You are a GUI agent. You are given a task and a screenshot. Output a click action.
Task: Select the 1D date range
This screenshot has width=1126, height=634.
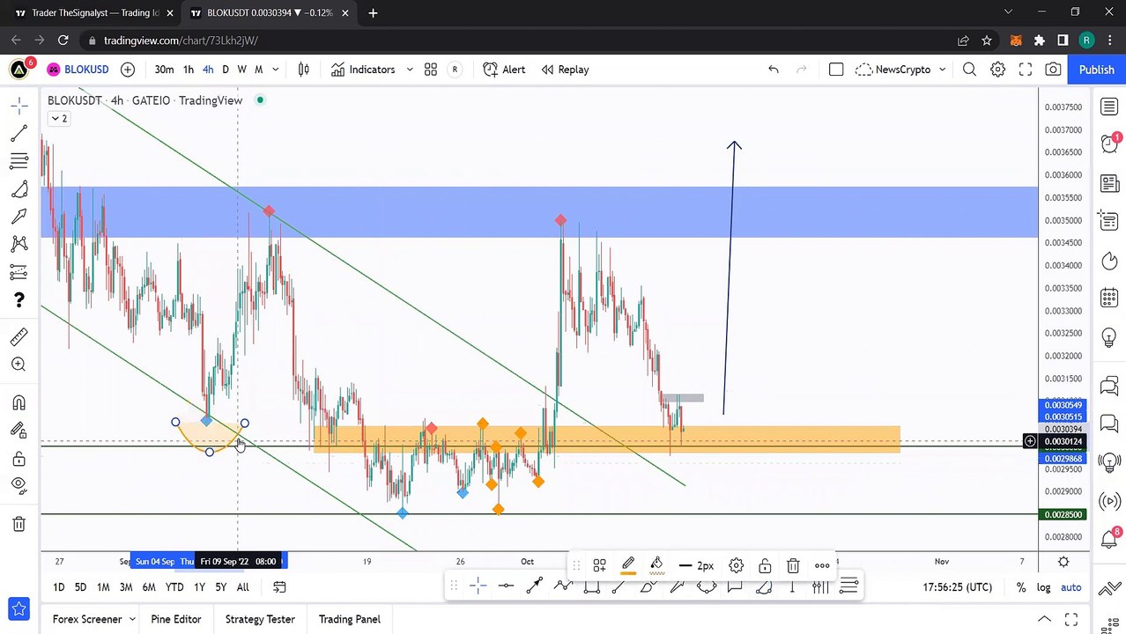coord(58,587)
